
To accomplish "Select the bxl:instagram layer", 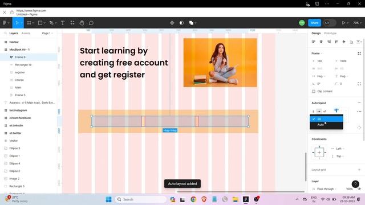I will [29, 110].
